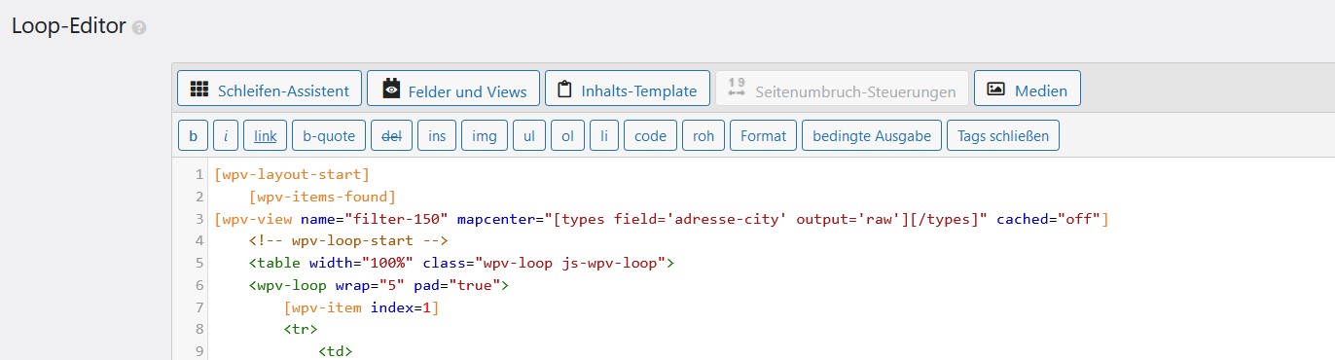Click the Loop-Editor heading
Screen dimensions: 1335x360
[x=69, y=26]
